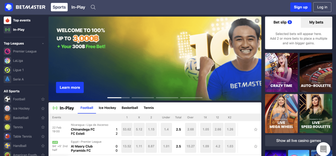Click the Betmaster logo icon
The height and width of the screenshot is (156, 336).
click(x=9, y=7)
